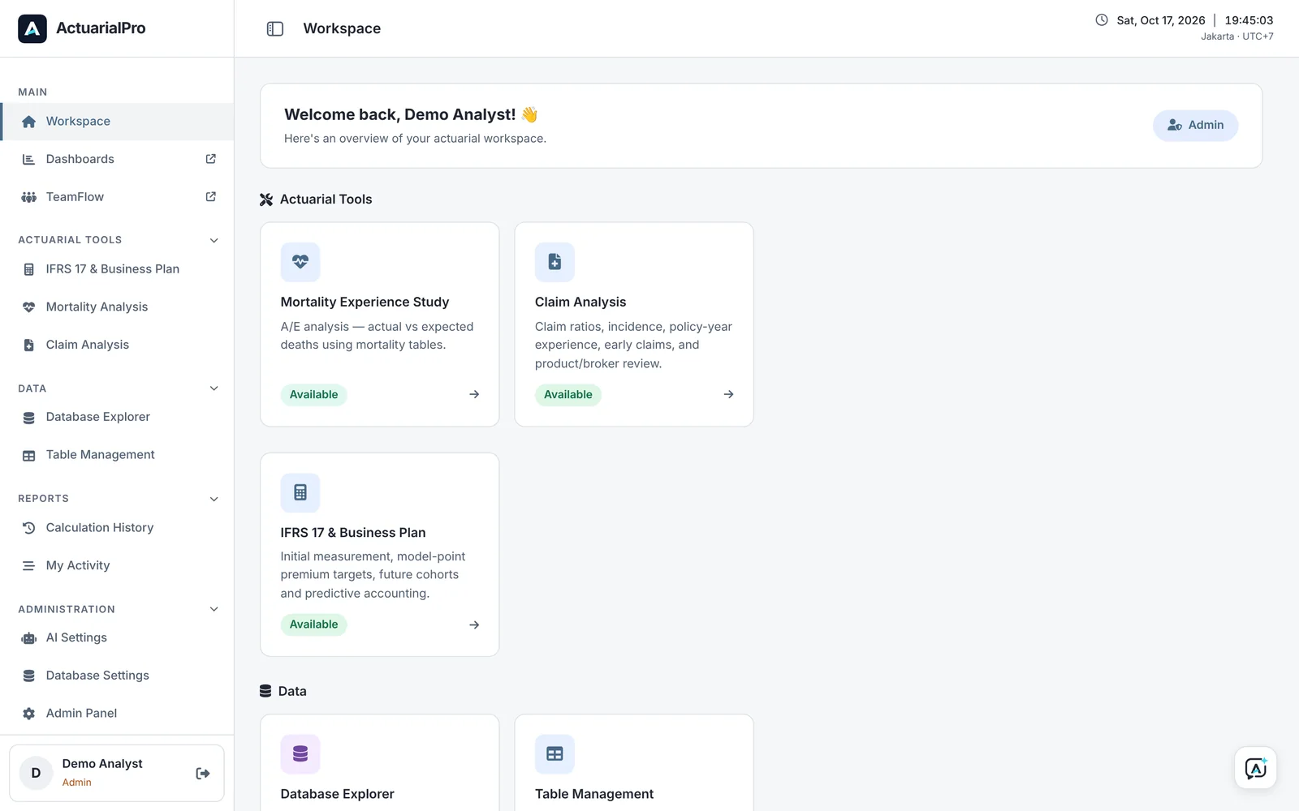Image resolution: width=1299 pixels, height=811 pixels.
Task: Click the Mortality Experience Study card title
Action: (x=365, y=302)
